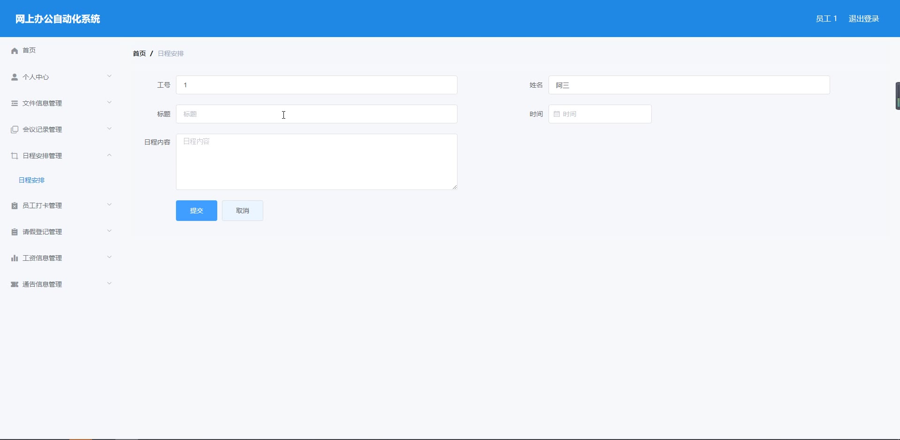Viewport: 900px width, 440px height.
Task: Click 退出登录 to log out
Action: coord(864,19)
